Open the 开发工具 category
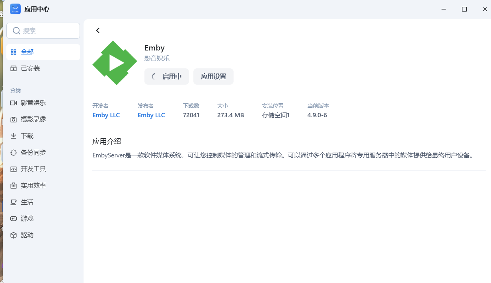491x283 pixels. tap(43, 169)
